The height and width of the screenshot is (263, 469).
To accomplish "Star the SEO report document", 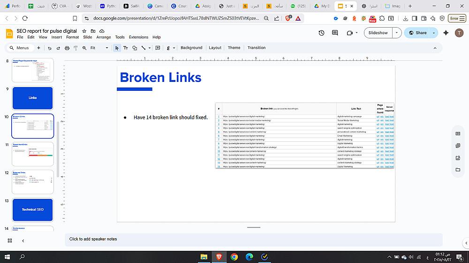I will [x=84, y=31].
